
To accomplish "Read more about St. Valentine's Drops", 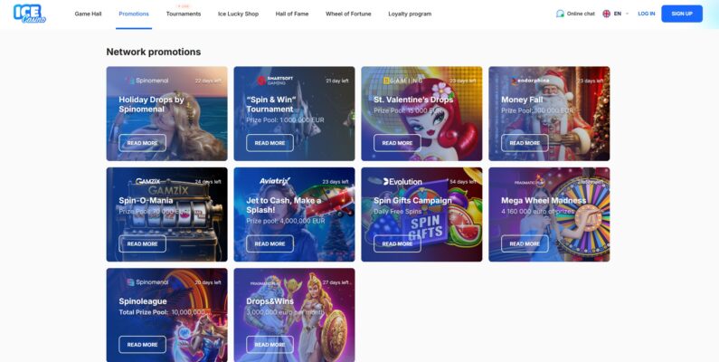I will coord(397,143).
